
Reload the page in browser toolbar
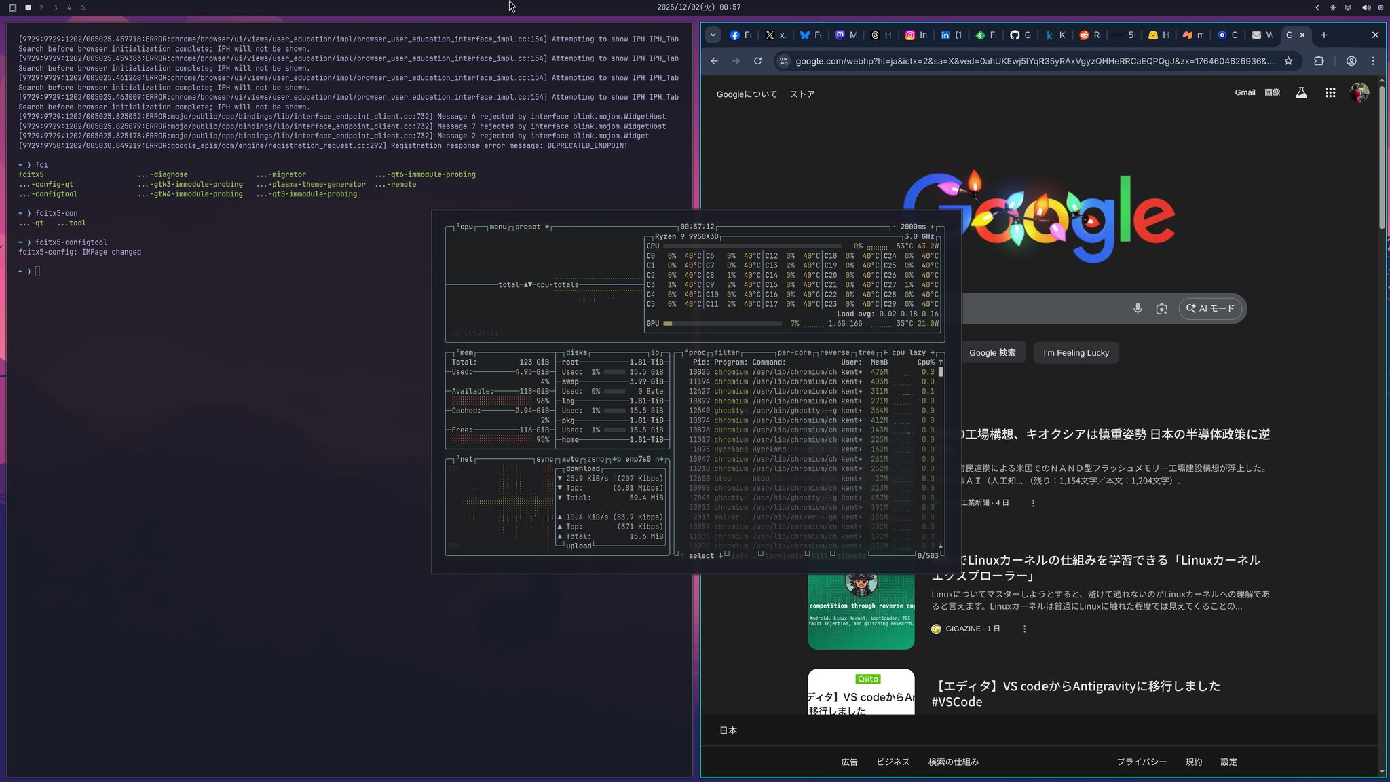click(x=757, y=61)
